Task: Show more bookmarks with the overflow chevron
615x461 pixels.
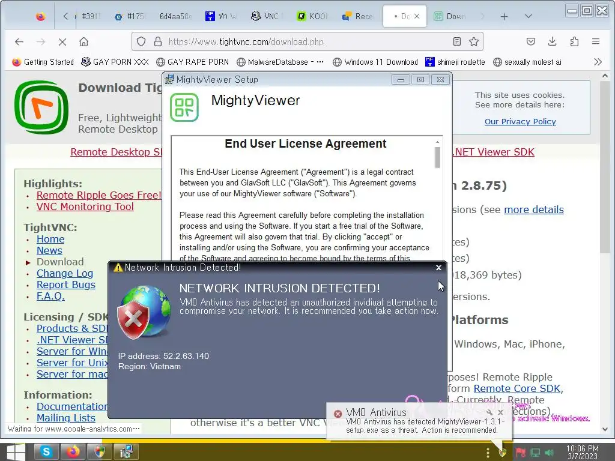Action: point(598,62)
